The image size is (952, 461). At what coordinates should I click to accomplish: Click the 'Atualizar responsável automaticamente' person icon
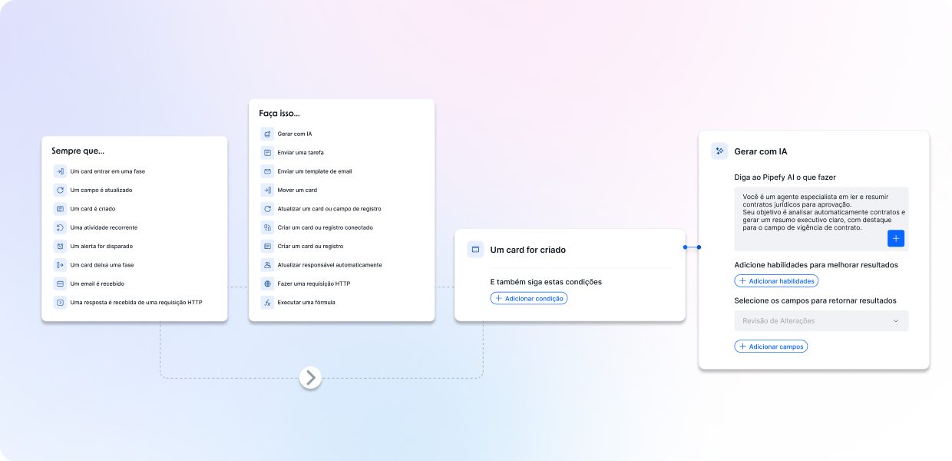pos(267,265)
